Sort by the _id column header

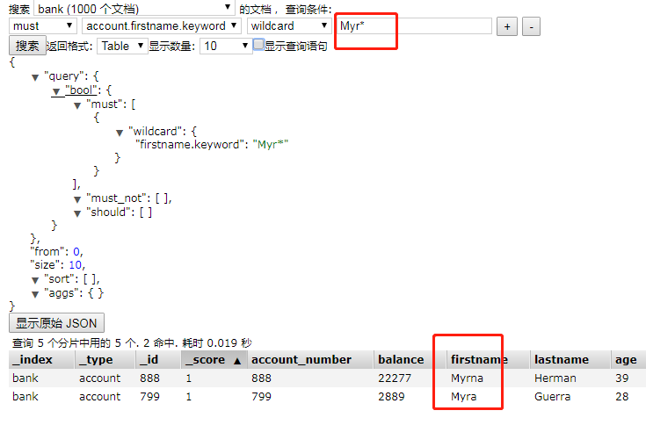click(158, 360)
